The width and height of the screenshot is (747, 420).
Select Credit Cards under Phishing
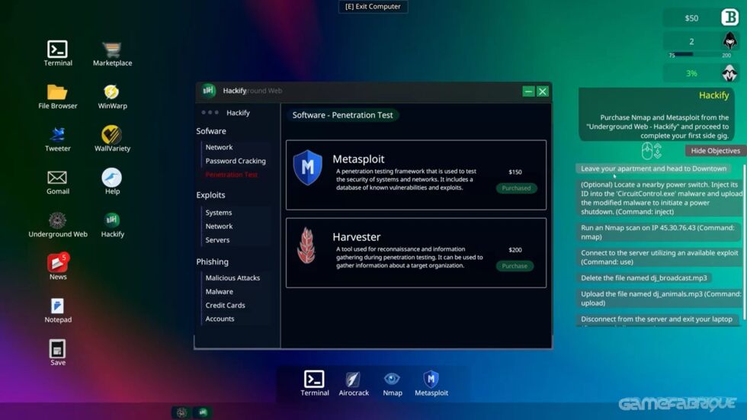(225, 305)
